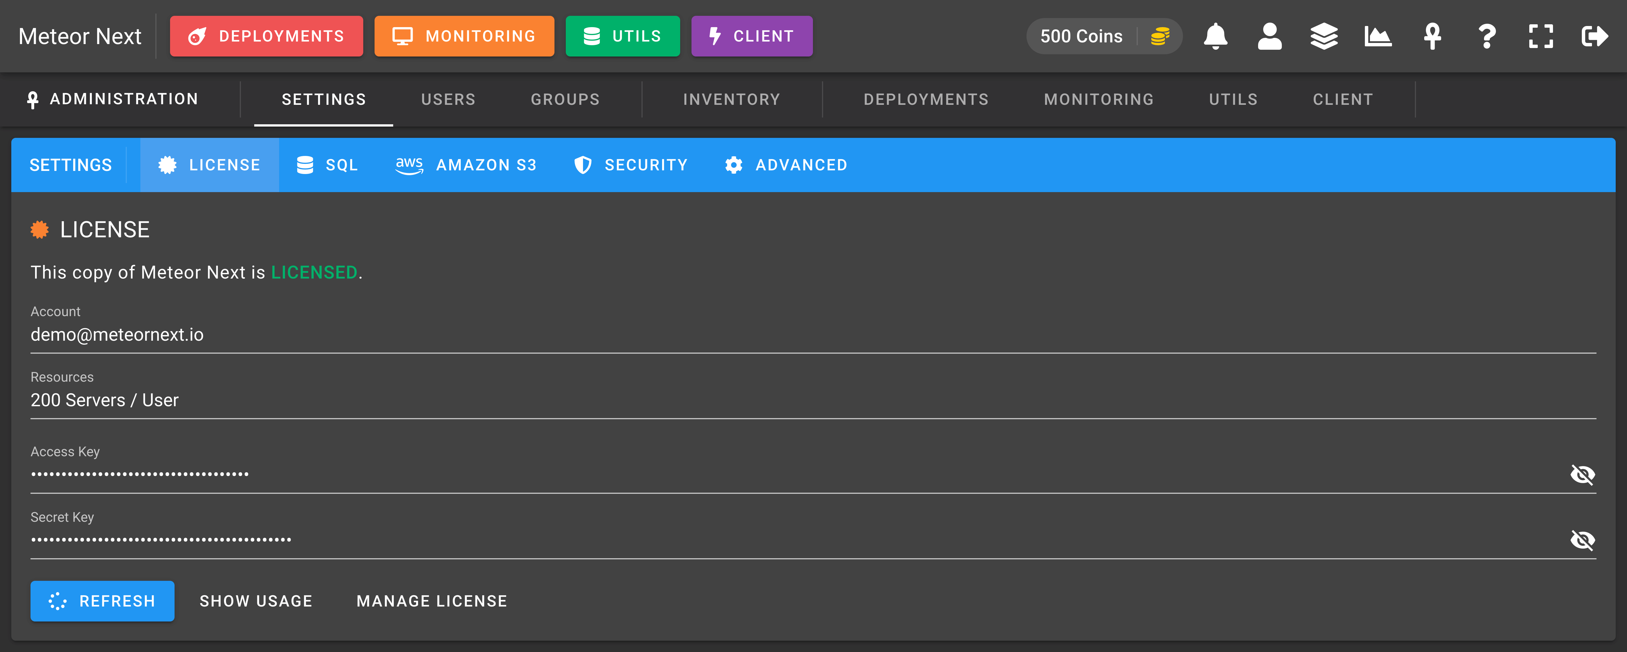Click the Manage License button
The height and width of the screenshot is (652, 1627).
432,601
